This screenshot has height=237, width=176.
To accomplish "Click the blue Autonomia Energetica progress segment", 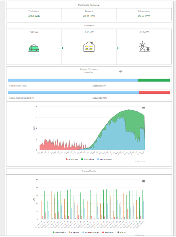I will 74,92.
